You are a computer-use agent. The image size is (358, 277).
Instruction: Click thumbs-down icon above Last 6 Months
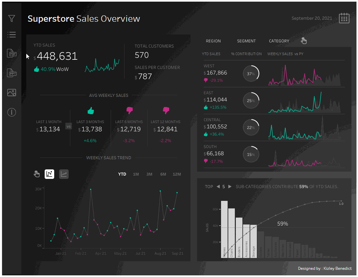tap(129, 110)
